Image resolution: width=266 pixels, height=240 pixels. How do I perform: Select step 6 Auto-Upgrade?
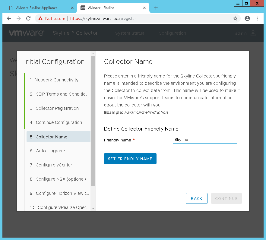pyautogui.click(x=58, y=151)
